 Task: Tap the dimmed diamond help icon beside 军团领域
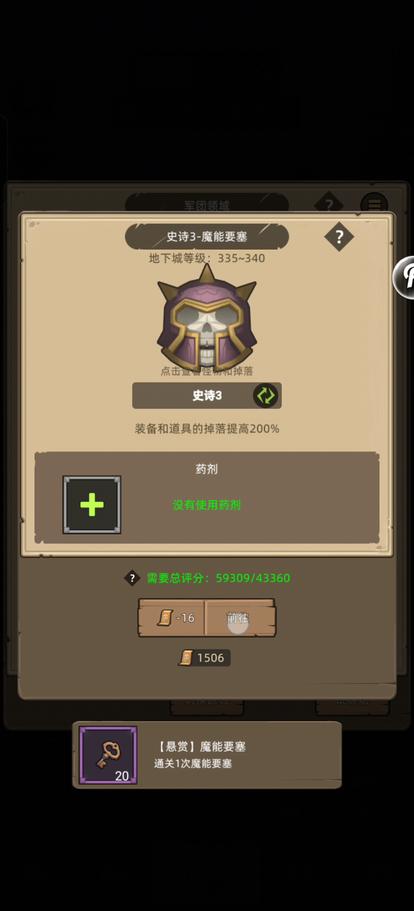(x=329, y=204)
